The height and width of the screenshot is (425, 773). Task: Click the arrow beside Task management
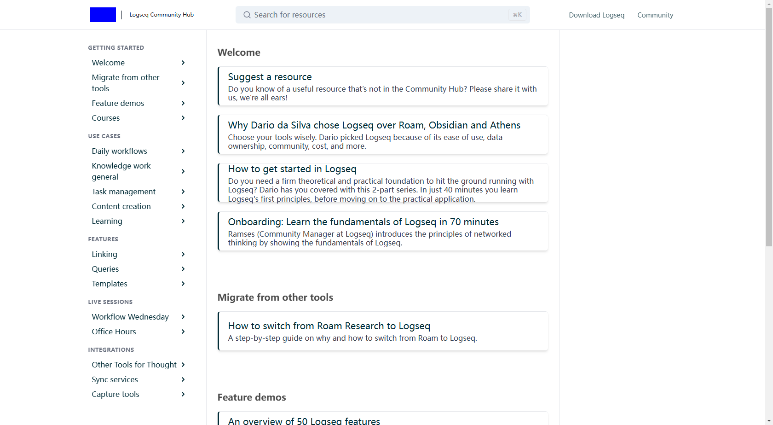[183, 192]
